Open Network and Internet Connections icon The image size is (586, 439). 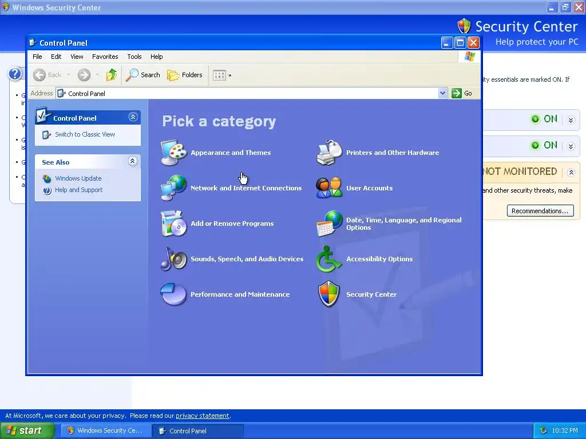[174, 187]
